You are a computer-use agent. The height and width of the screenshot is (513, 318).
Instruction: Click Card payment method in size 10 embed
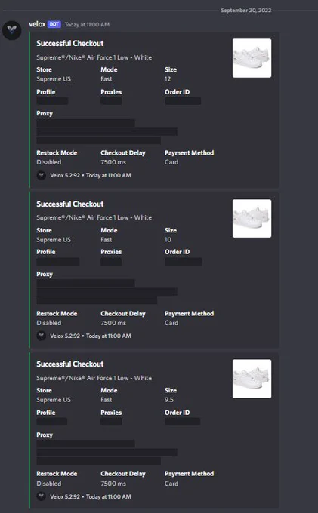pyautogui.click(x=171, y=323)
